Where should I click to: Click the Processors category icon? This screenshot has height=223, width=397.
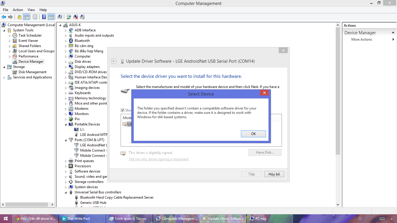[x=71, y=166]
